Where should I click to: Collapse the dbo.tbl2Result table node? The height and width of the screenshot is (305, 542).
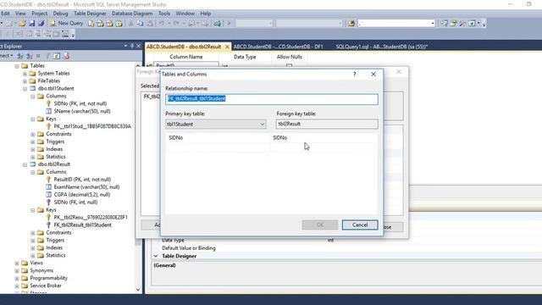25,164
